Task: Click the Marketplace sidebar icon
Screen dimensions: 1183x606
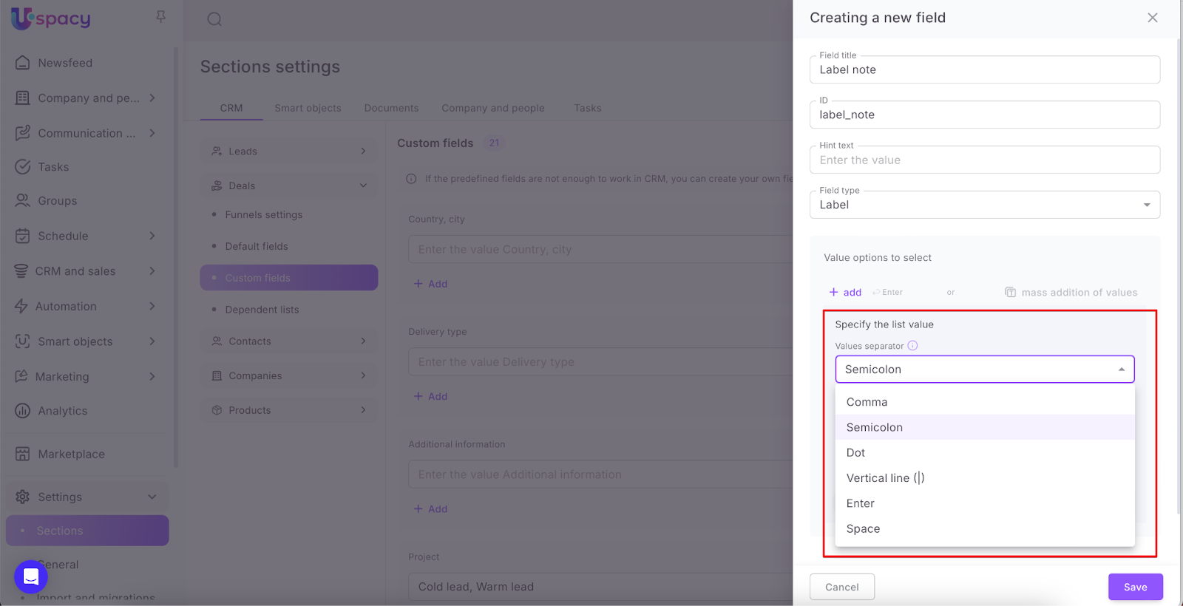Action: (x=23, y=454)
